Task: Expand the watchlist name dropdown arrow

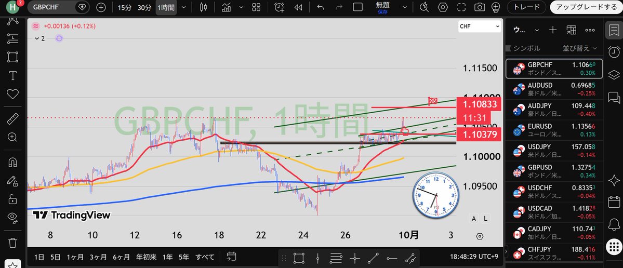Action: pyautogui.click(x=537, y=30)
